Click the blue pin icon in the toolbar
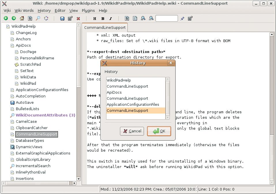This screenshot has width=276, height=194. 182,18
